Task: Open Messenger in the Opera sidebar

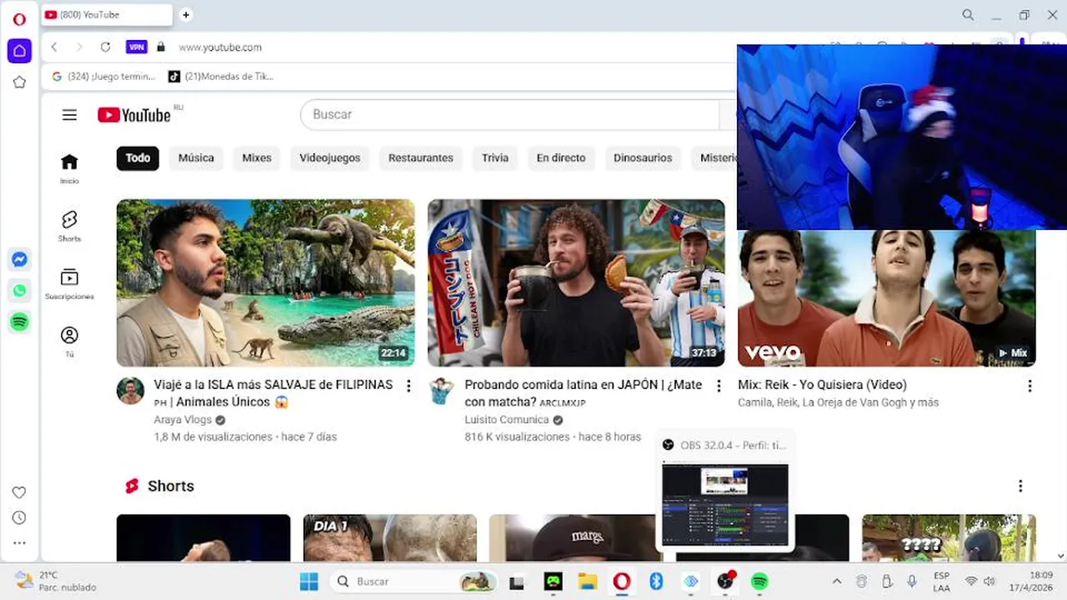Action: [20, 259]
